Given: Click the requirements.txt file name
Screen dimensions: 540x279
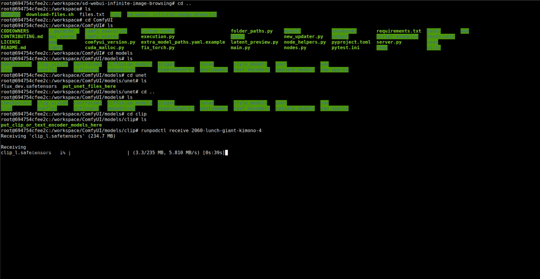Looking at the screenshot, I should 399,31.
